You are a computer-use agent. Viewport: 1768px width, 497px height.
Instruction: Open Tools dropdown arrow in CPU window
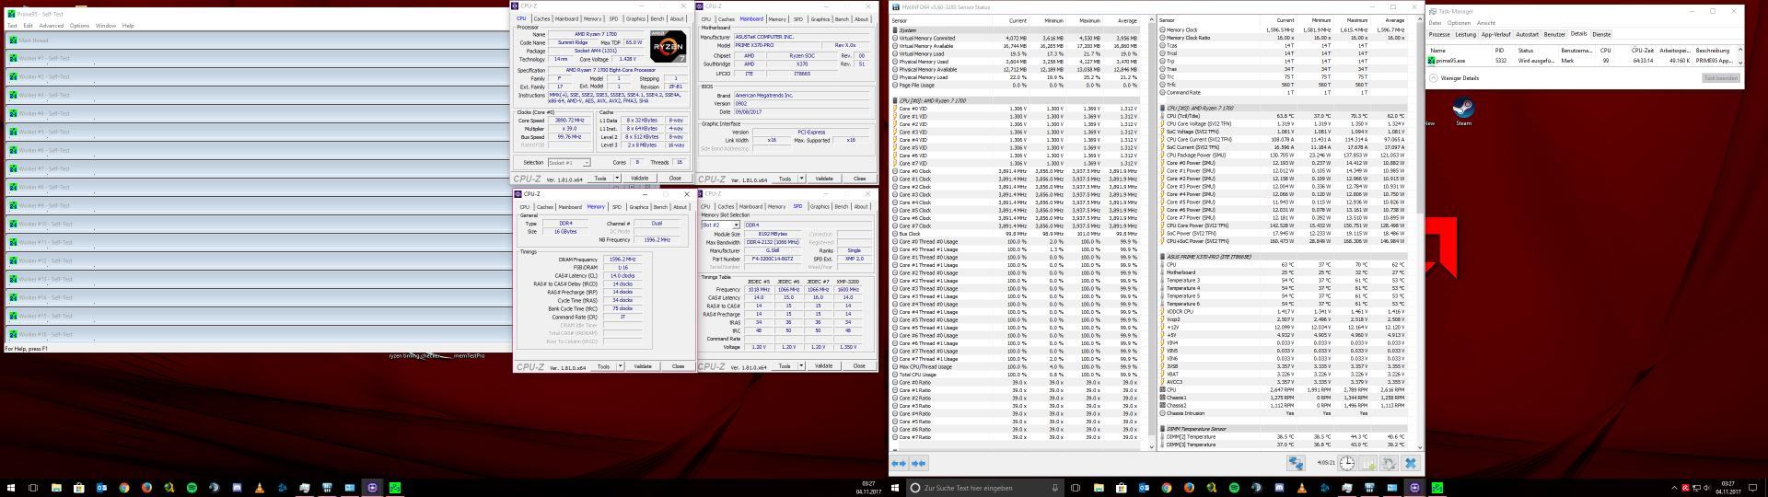click(x=617, y=178)
